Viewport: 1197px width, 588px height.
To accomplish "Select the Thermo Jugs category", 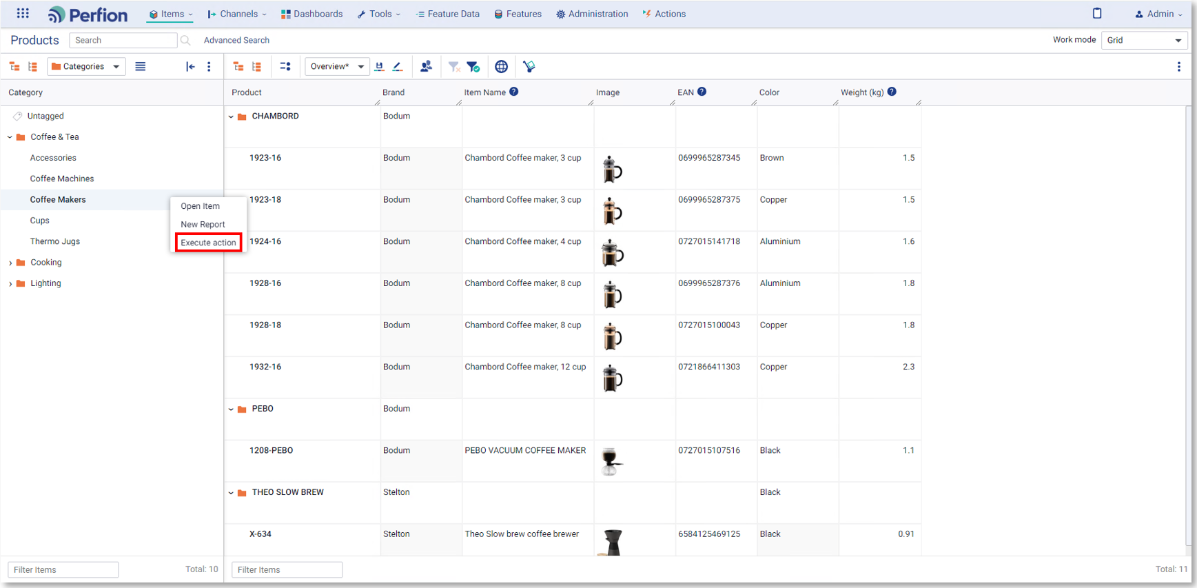I will [x=55, y=241].
